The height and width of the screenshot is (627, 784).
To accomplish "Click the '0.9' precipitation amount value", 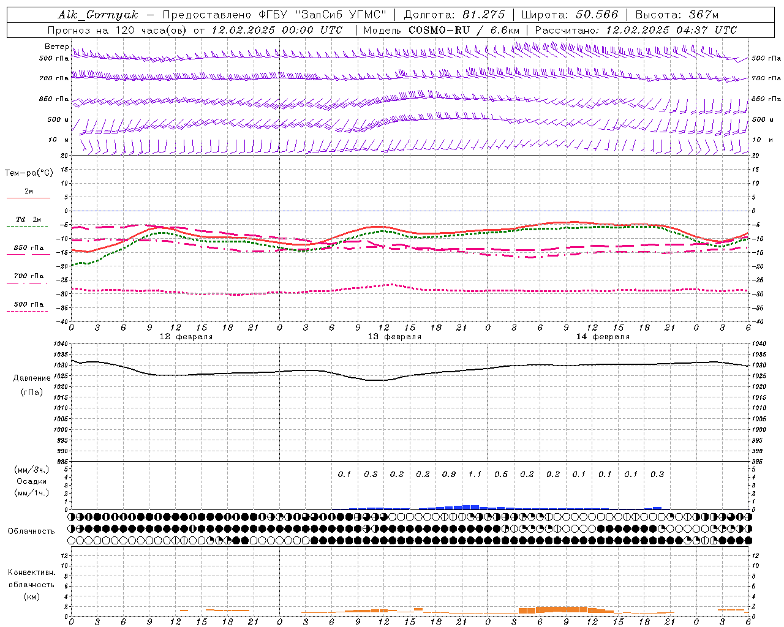I will (449, 475).
